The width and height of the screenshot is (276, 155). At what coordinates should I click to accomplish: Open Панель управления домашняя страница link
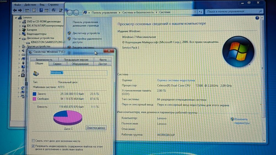point(86,24)
